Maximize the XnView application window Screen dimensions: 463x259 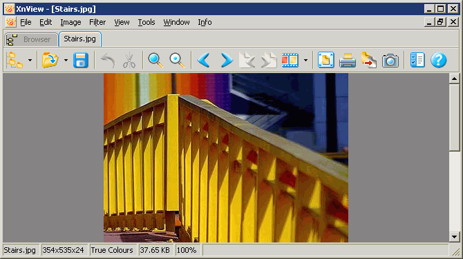click(x=440, y=9)
